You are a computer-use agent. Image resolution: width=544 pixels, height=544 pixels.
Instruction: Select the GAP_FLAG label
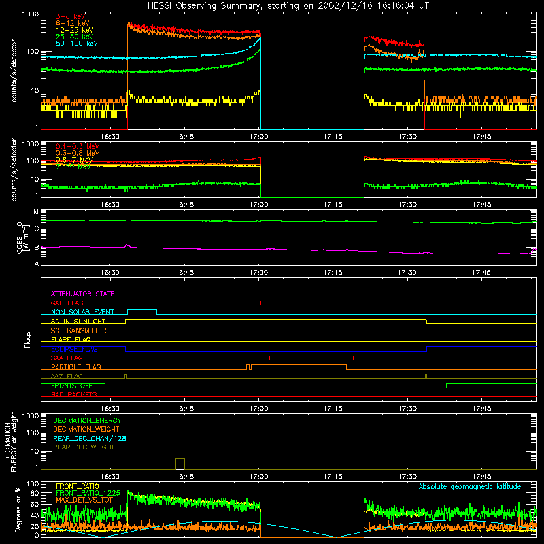(x=67, y=303)
